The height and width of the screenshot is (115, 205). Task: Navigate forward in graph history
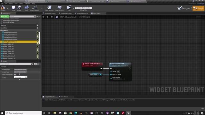(52, 17)
